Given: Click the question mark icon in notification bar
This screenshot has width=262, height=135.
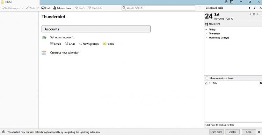Looking at the screenshot, I should (x=3, y=132).
